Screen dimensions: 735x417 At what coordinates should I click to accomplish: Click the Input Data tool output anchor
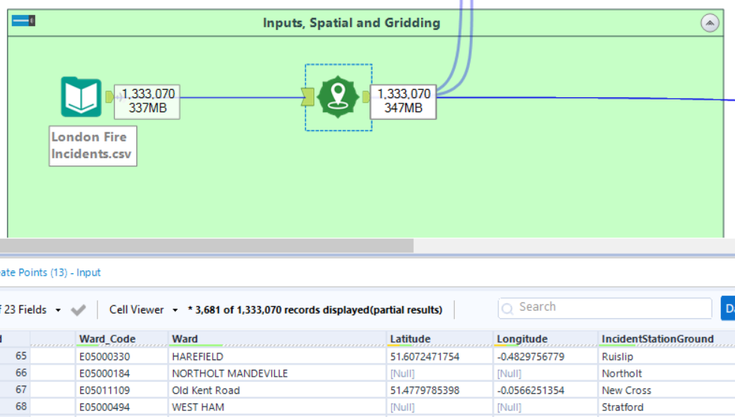(109, 97)
